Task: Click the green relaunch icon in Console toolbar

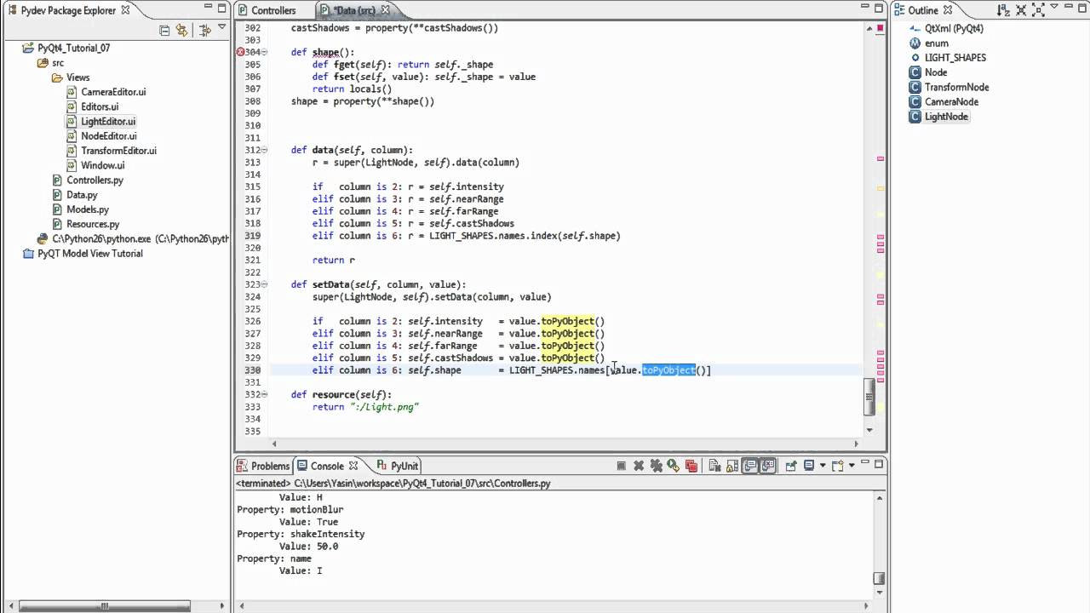Action: [673, 466]
